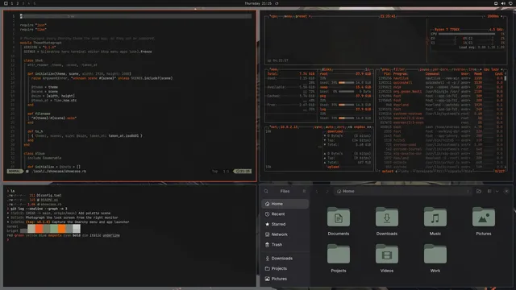Viewport: 516px width, 290px height.
Task: Toggle the disks label in btop
Action: pos(327,69)
